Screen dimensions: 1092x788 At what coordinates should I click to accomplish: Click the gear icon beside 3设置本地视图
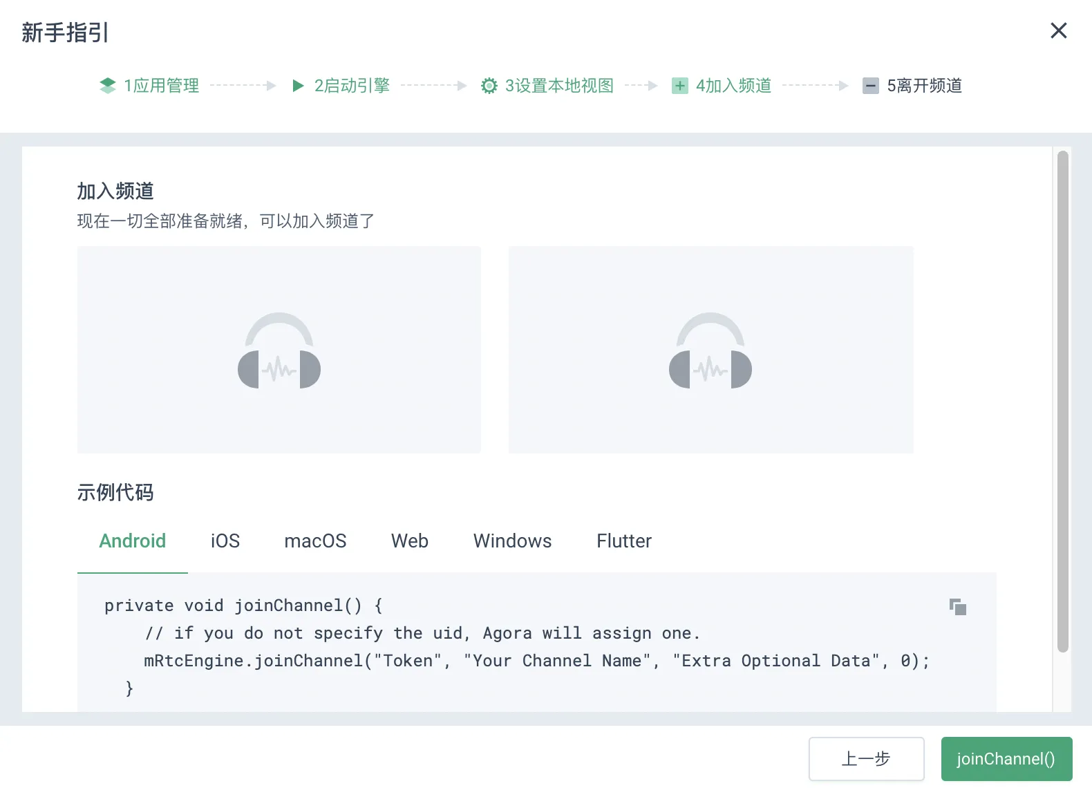[489, 86]
